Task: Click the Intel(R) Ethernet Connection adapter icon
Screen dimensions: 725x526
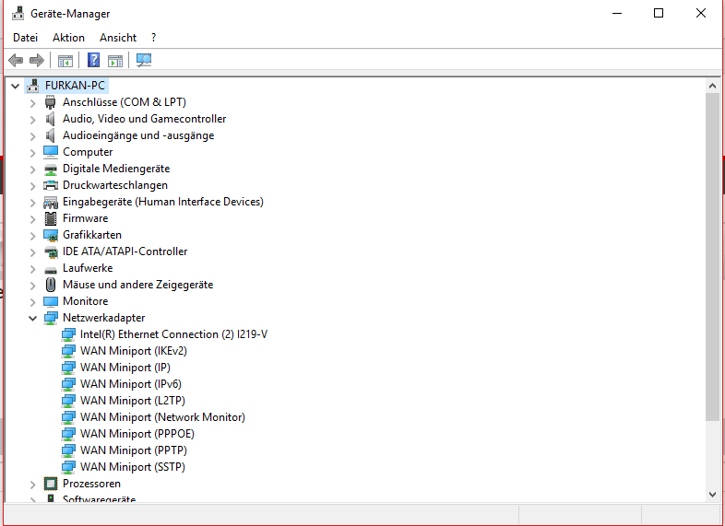Action: [x=68, y=334]
